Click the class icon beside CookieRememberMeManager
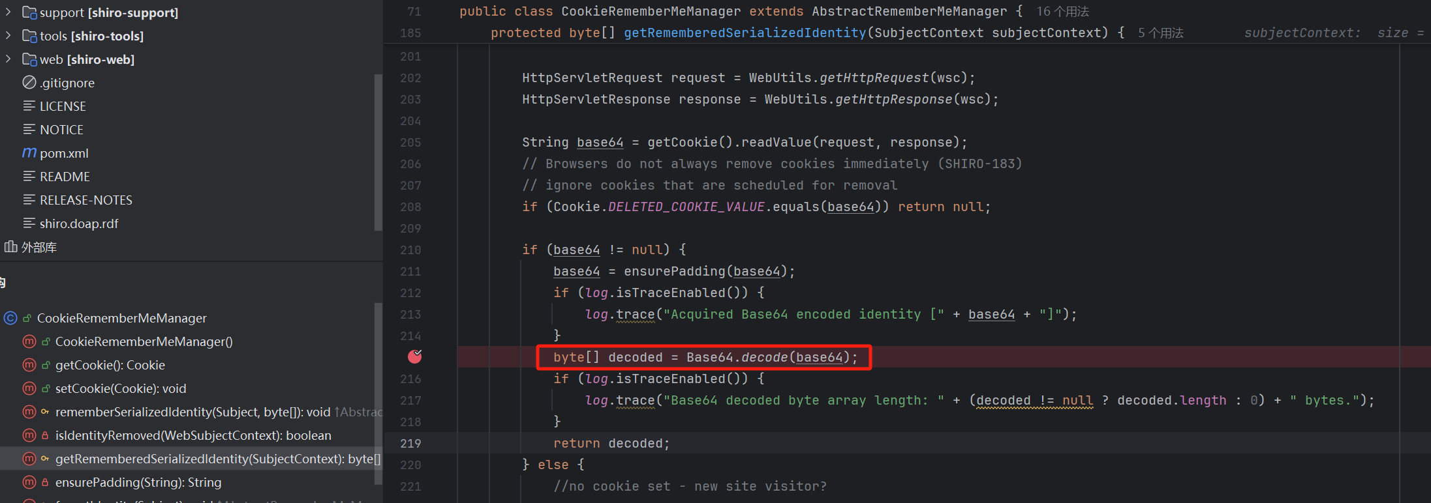Screen dimensions: 1431x503 tap(10, 318)
